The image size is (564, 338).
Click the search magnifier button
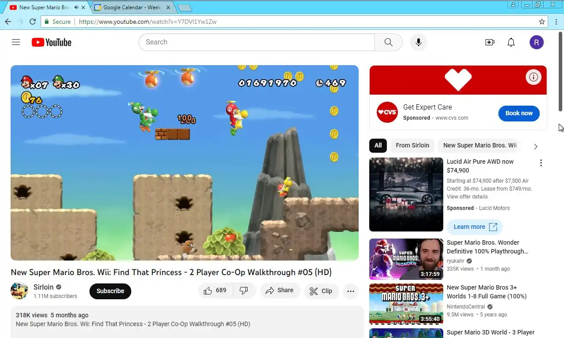pos(388,42)
